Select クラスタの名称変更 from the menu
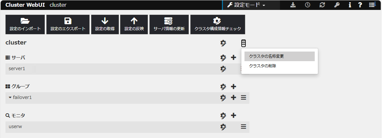 pyautogui.click(x=279, y=56)
